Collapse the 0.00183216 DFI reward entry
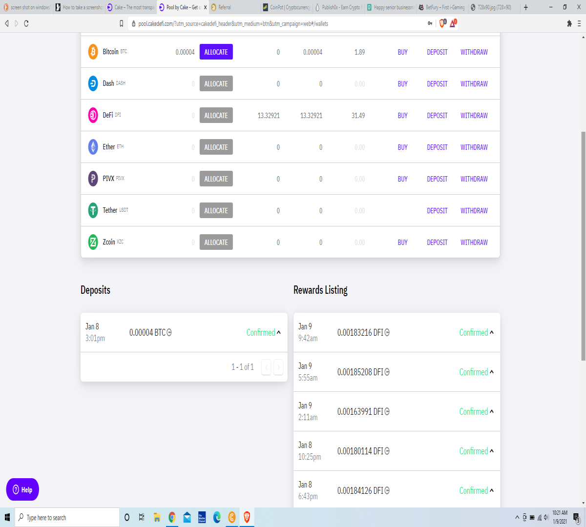Viewport: 586px width, 527px height. [x=492, y=332]
